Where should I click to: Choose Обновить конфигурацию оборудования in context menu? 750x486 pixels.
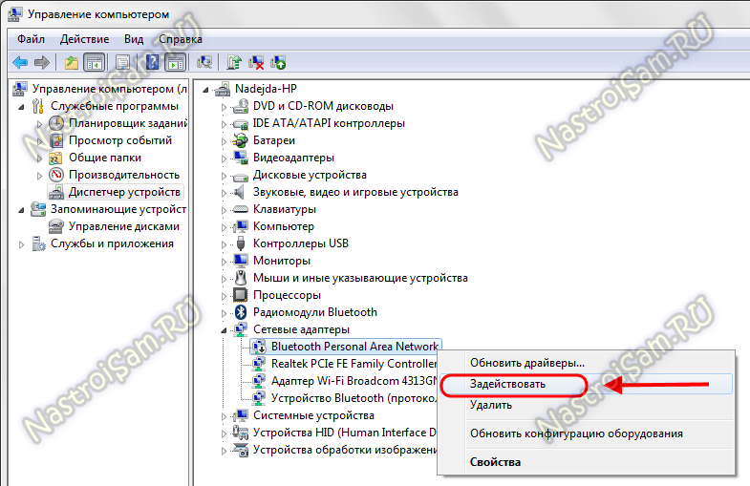pos(576,433)
